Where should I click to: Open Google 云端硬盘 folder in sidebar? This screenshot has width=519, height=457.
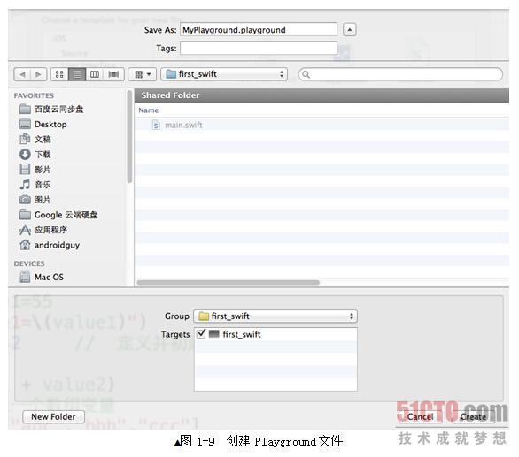58,215
